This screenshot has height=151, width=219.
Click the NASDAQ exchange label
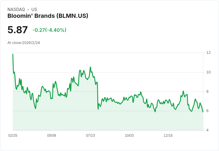[x=16, y=10]
